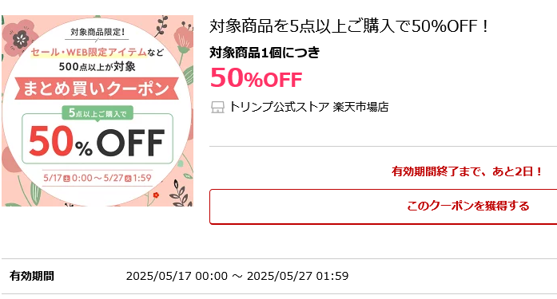Click the このクーポンを獲得する button

[383, 207]
